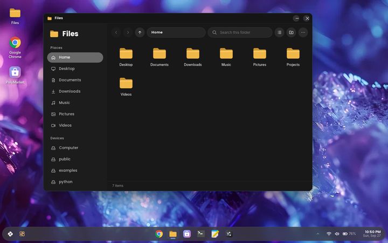
Task: Go back with the left arrow button
Action: click(116, 32)
